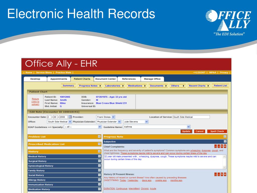Collapse the Prescribed Medication List panel
The height and width of the screenshot is (193, 257).
(x=99, y=144)
